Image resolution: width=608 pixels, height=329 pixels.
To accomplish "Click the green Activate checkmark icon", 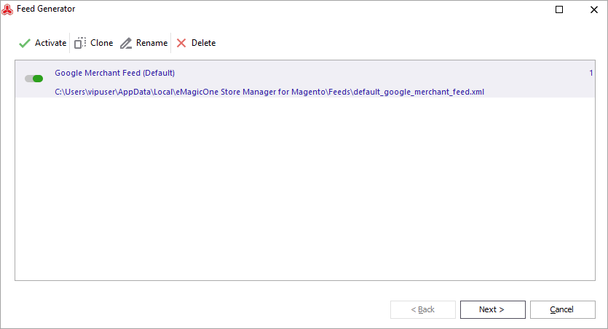I will pyautogui.click(x=25, y=43).
